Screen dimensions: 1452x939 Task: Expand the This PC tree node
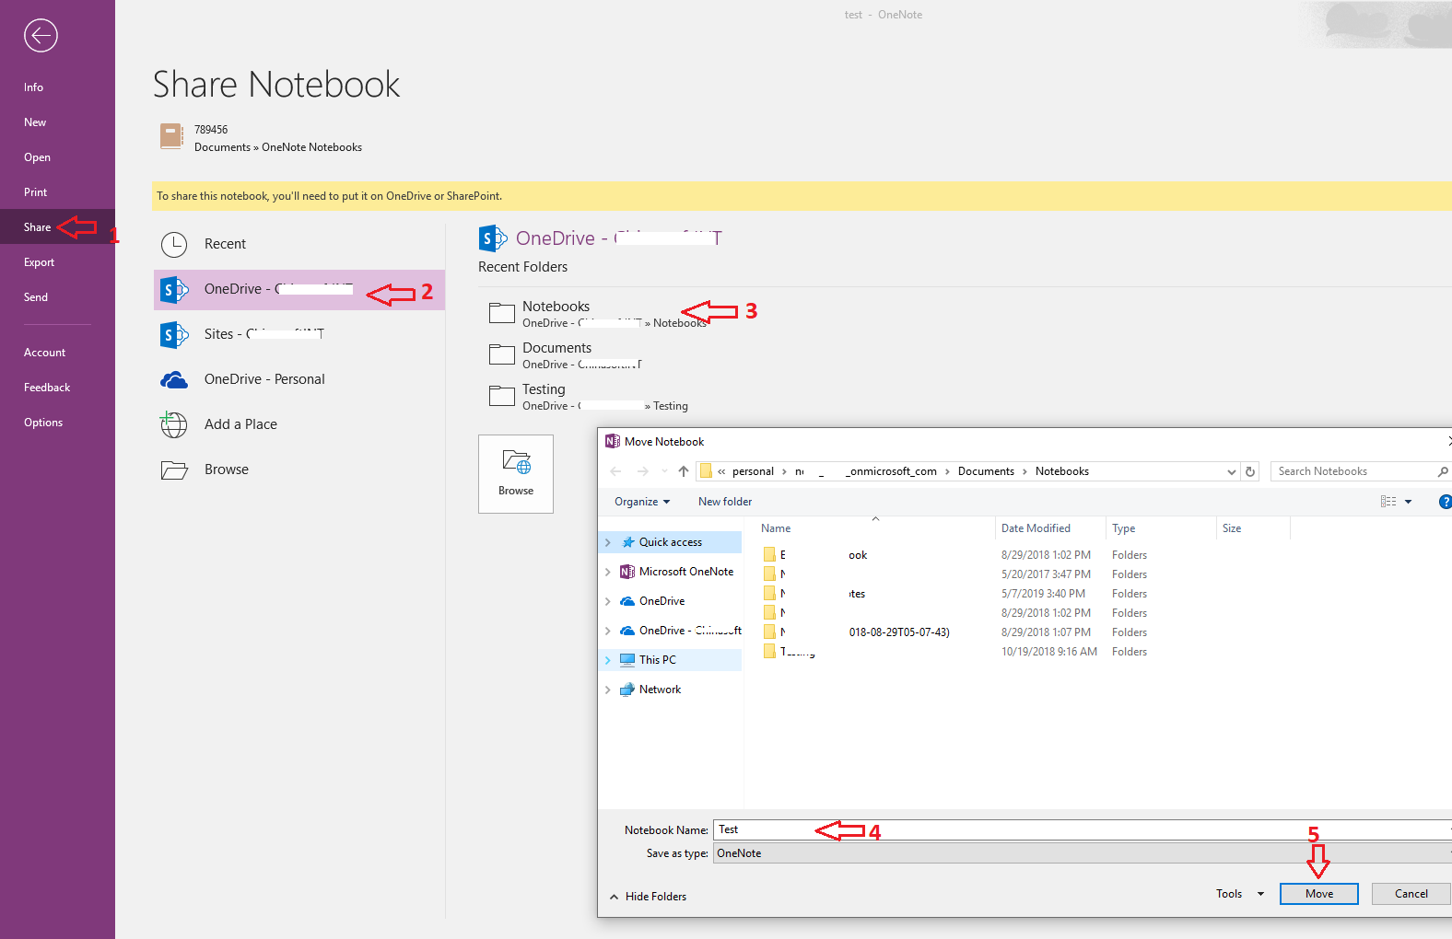pos(608,660)
